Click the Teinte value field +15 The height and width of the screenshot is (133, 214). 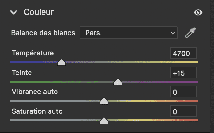click(x=183, y=73)
